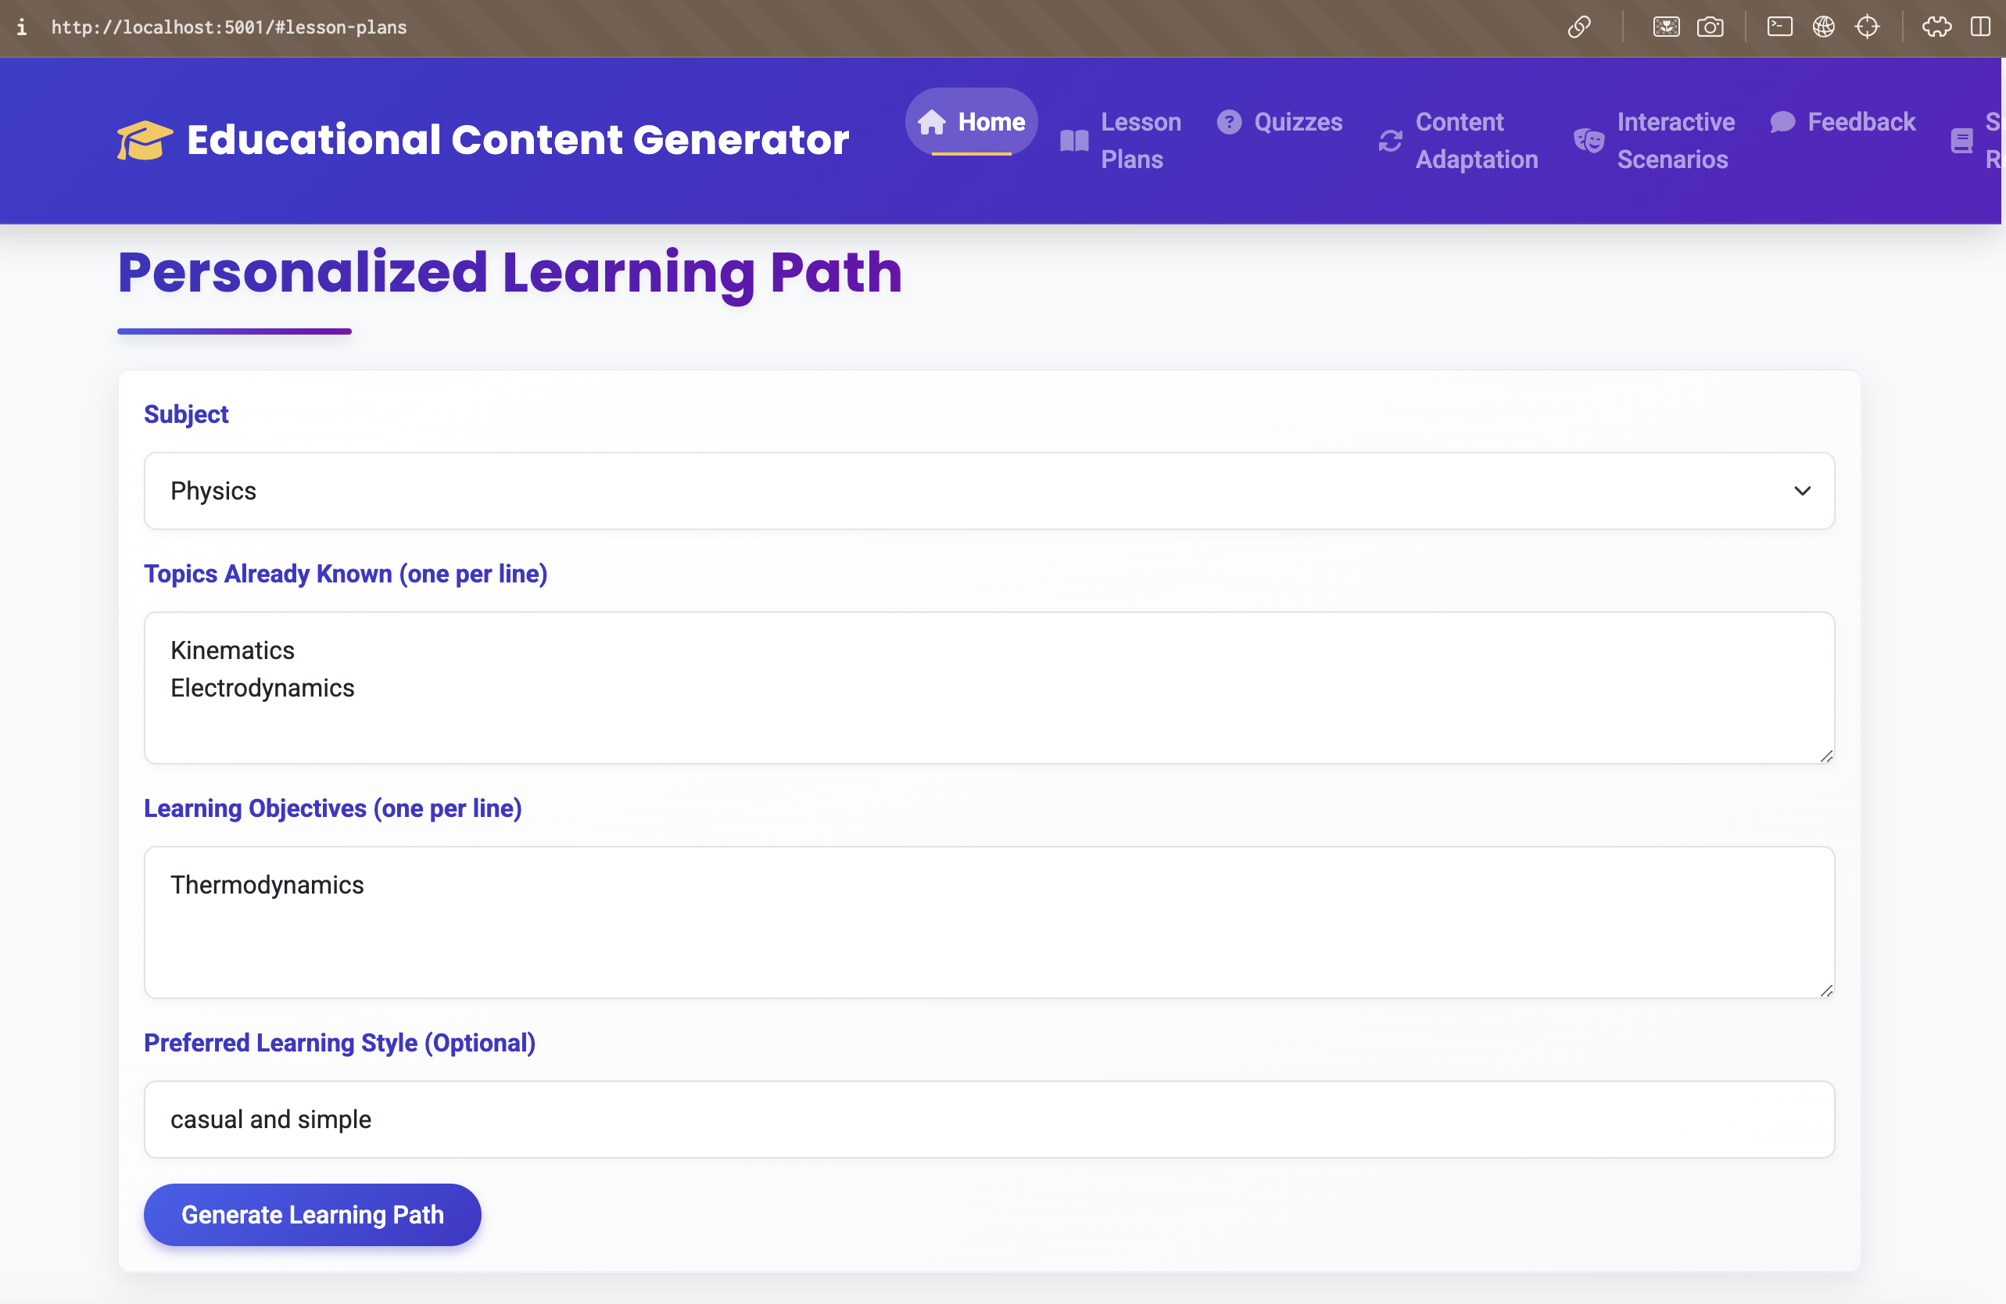Switch to the Lesson Plans tab
This screenshot has width=2006, height=1304.
tap(1121, 141)
